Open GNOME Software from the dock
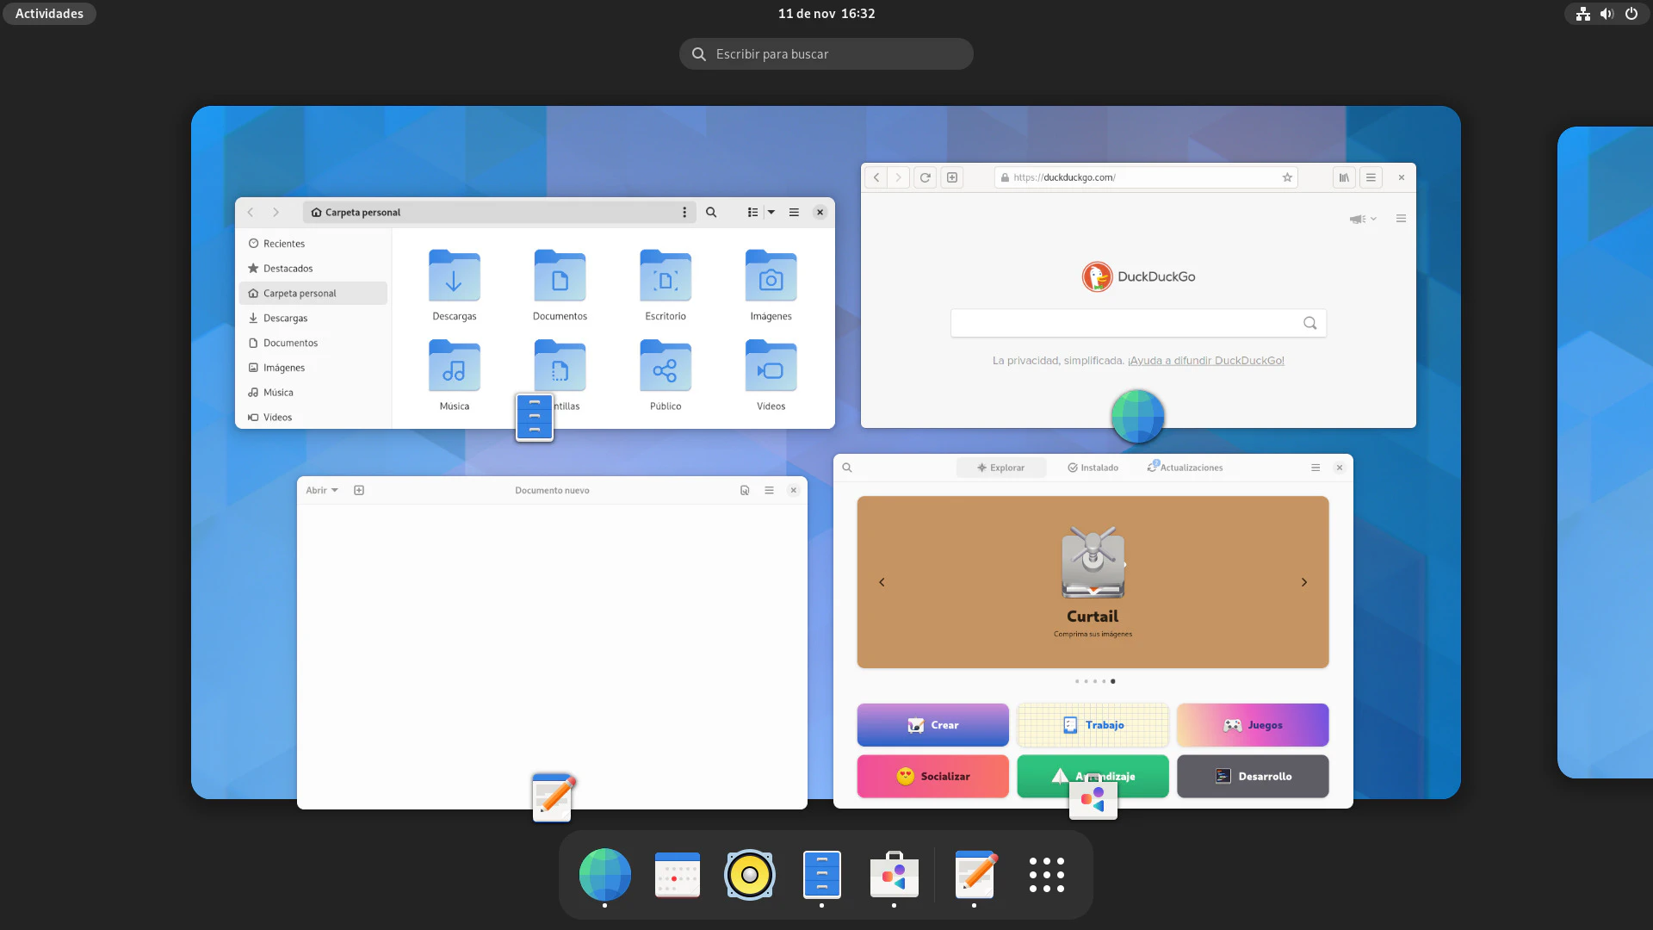Screen dimensions: 1653x930 894,875
